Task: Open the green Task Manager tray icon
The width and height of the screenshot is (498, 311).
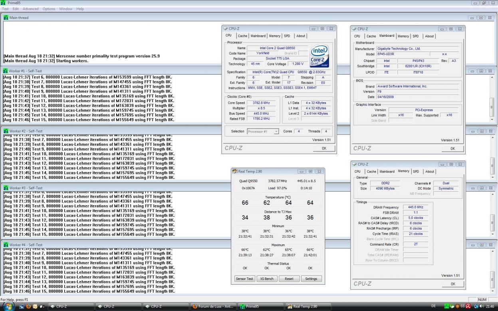Action: point(446,306)
